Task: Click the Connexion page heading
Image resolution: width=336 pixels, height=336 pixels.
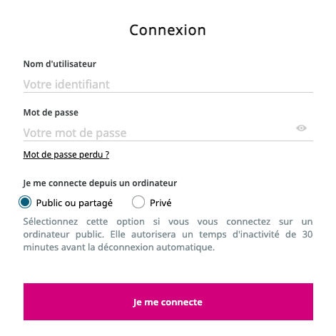Action: (x=168, y=30)
